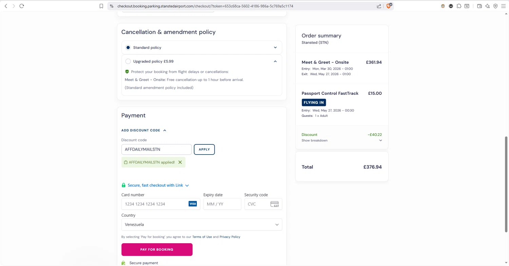Bookmark this page

101,6
